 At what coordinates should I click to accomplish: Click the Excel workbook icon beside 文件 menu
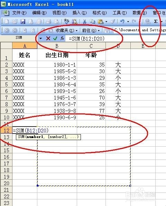6,13
